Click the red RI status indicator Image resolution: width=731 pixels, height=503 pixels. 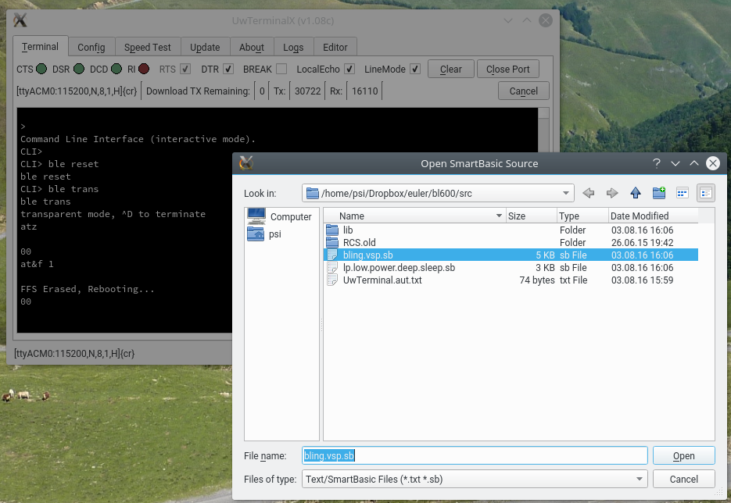point(144,69)
